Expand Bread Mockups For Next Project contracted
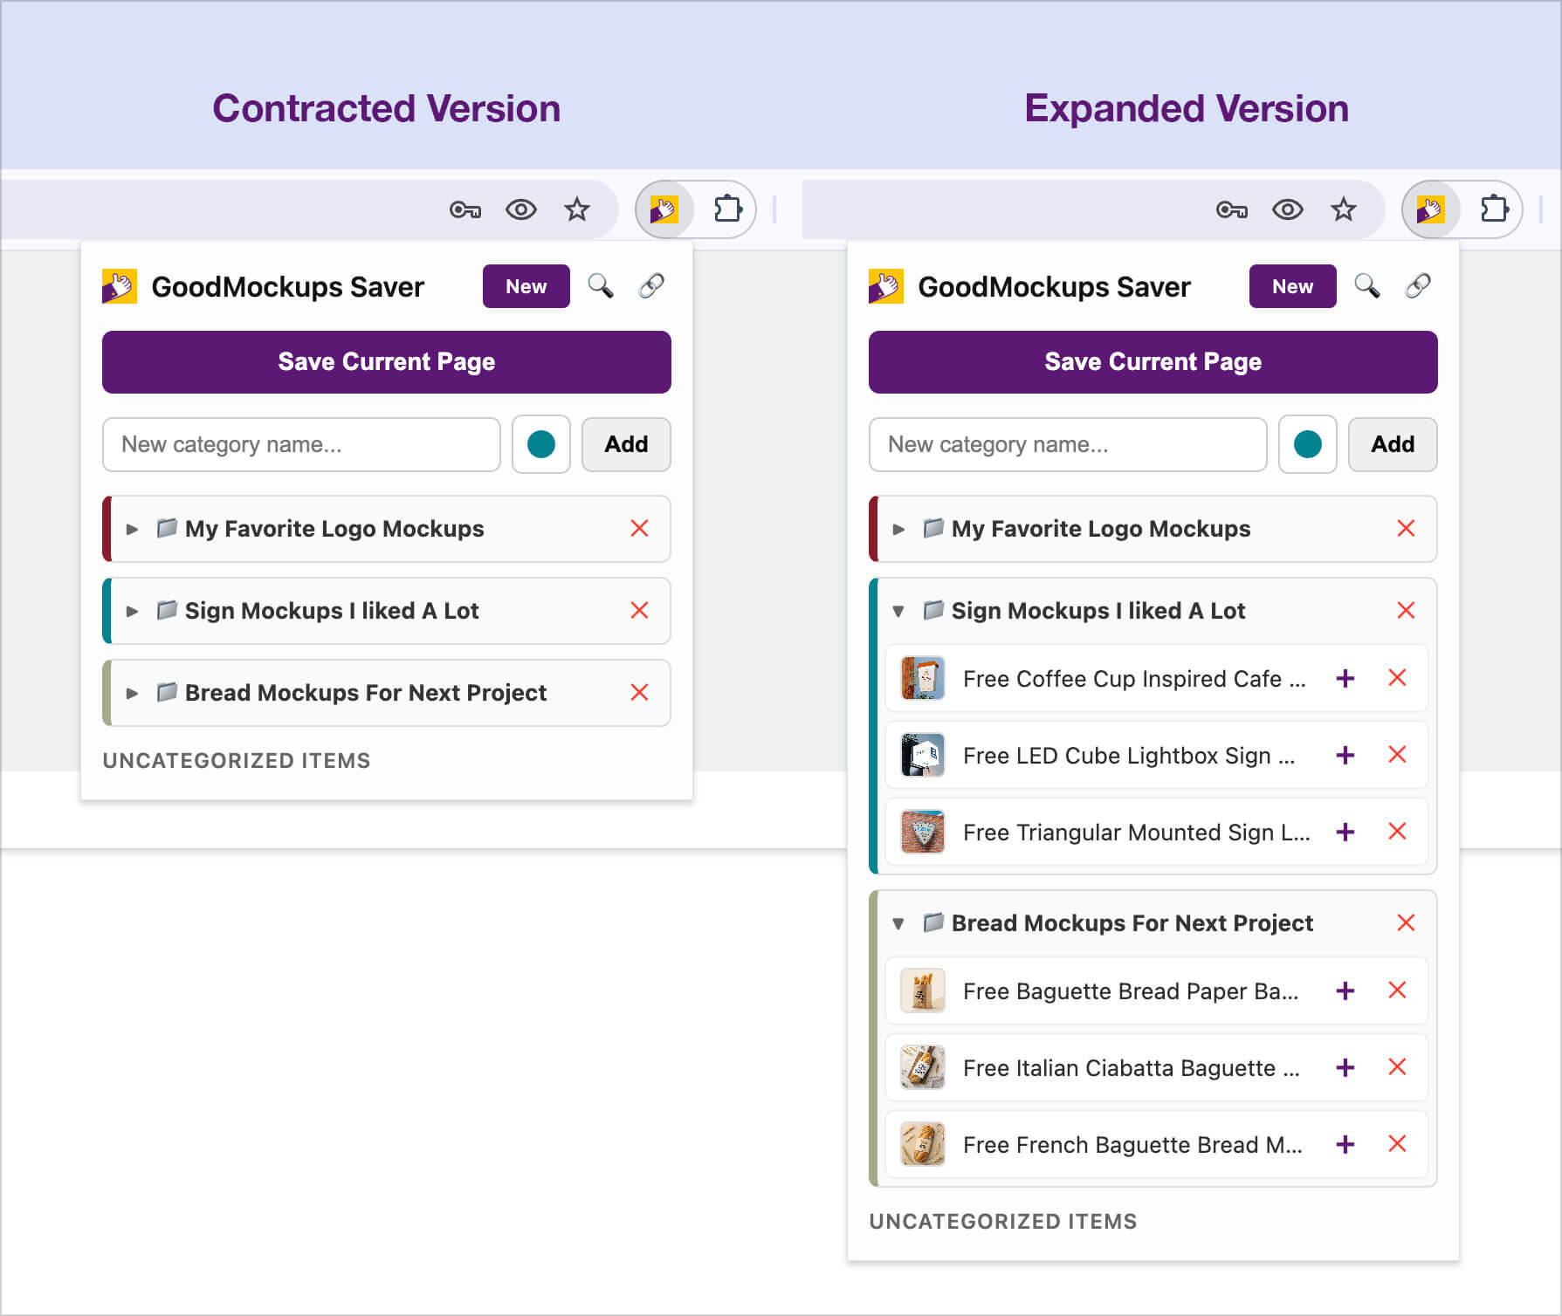Image resolution: width=1562 pixels, height=1316 pixels. [132, 693]
